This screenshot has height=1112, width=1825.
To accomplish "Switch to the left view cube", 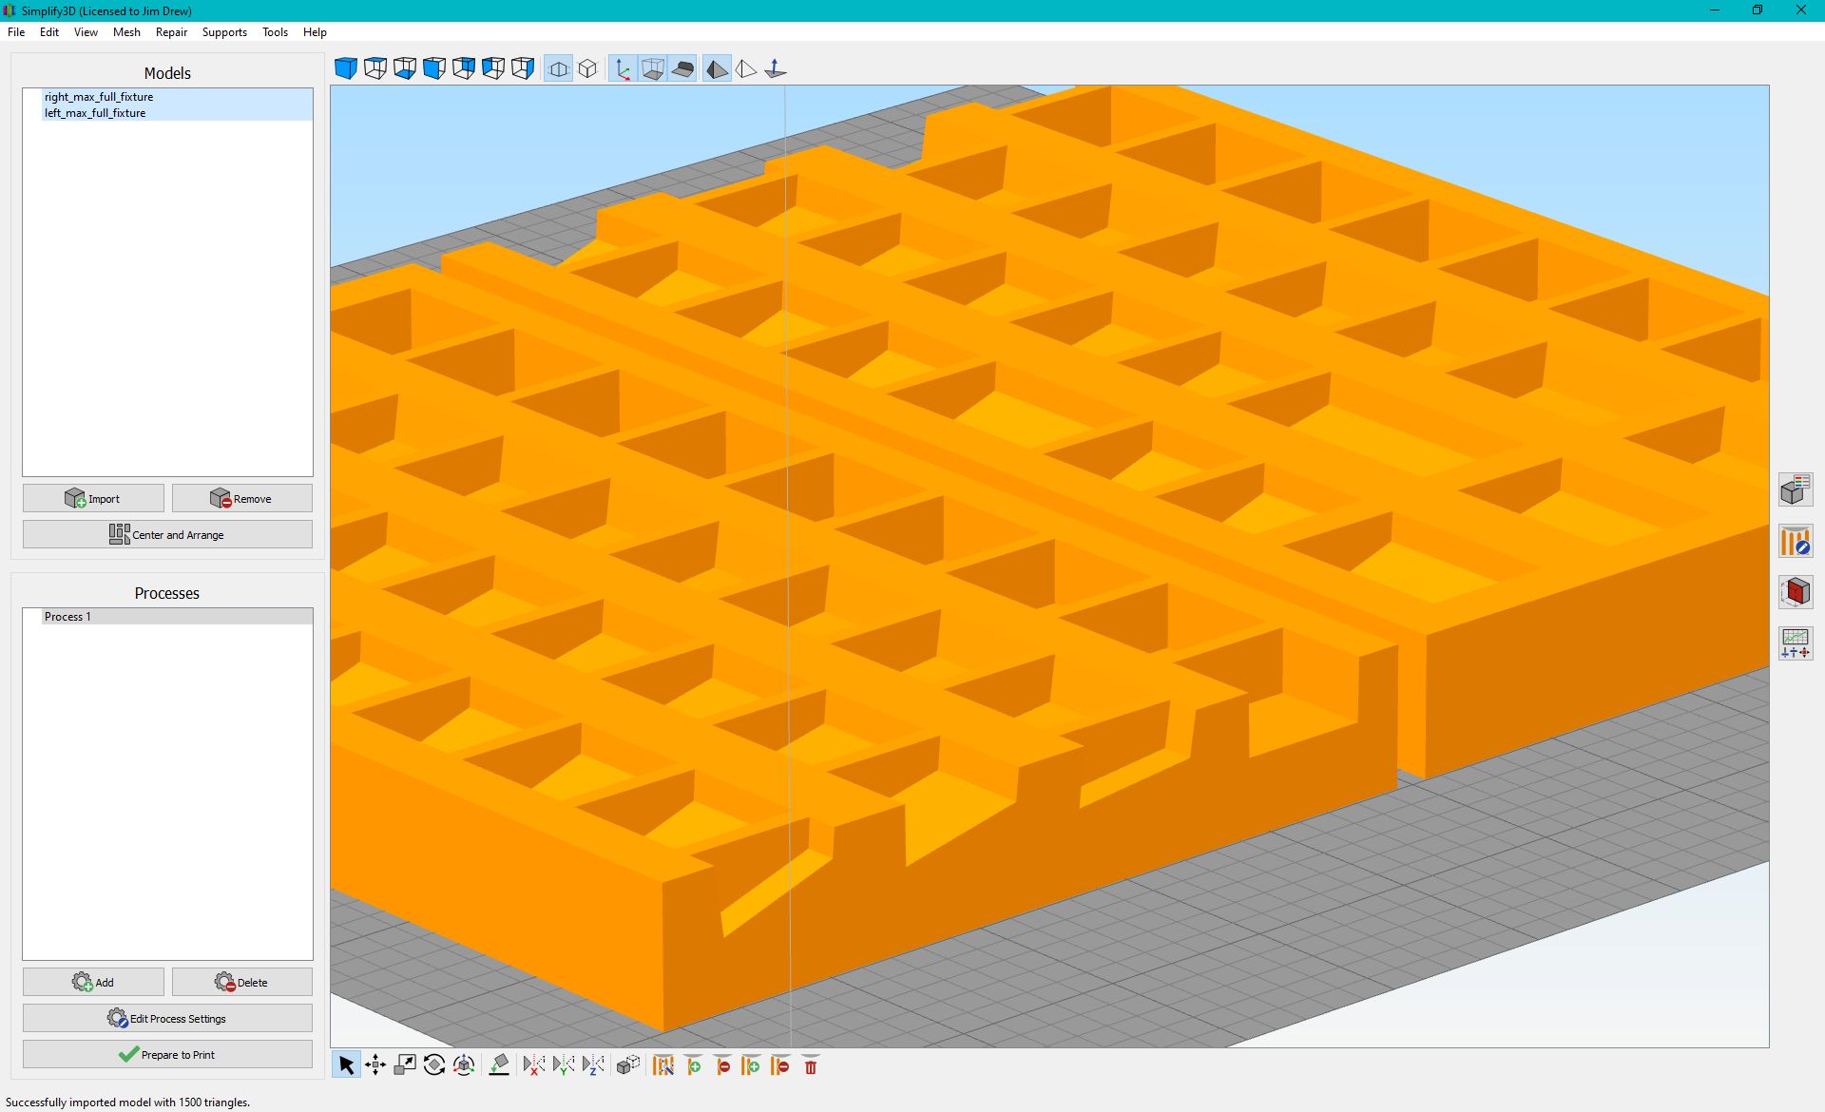I will (x=493, y=68).
